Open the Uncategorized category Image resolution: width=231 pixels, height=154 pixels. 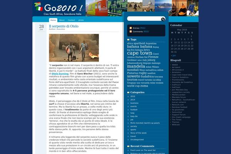tap(137, 140)
